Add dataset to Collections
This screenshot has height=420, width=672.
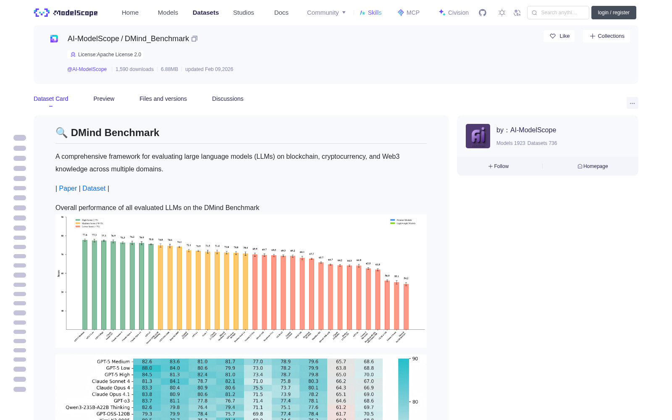point(606,36)
